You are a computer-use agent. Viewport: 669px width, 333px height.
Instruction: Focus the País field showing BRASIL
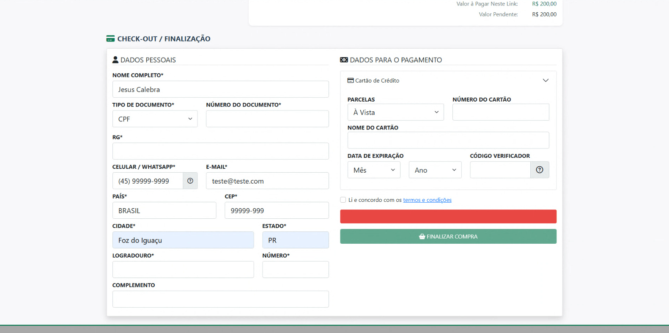point(164,210)
